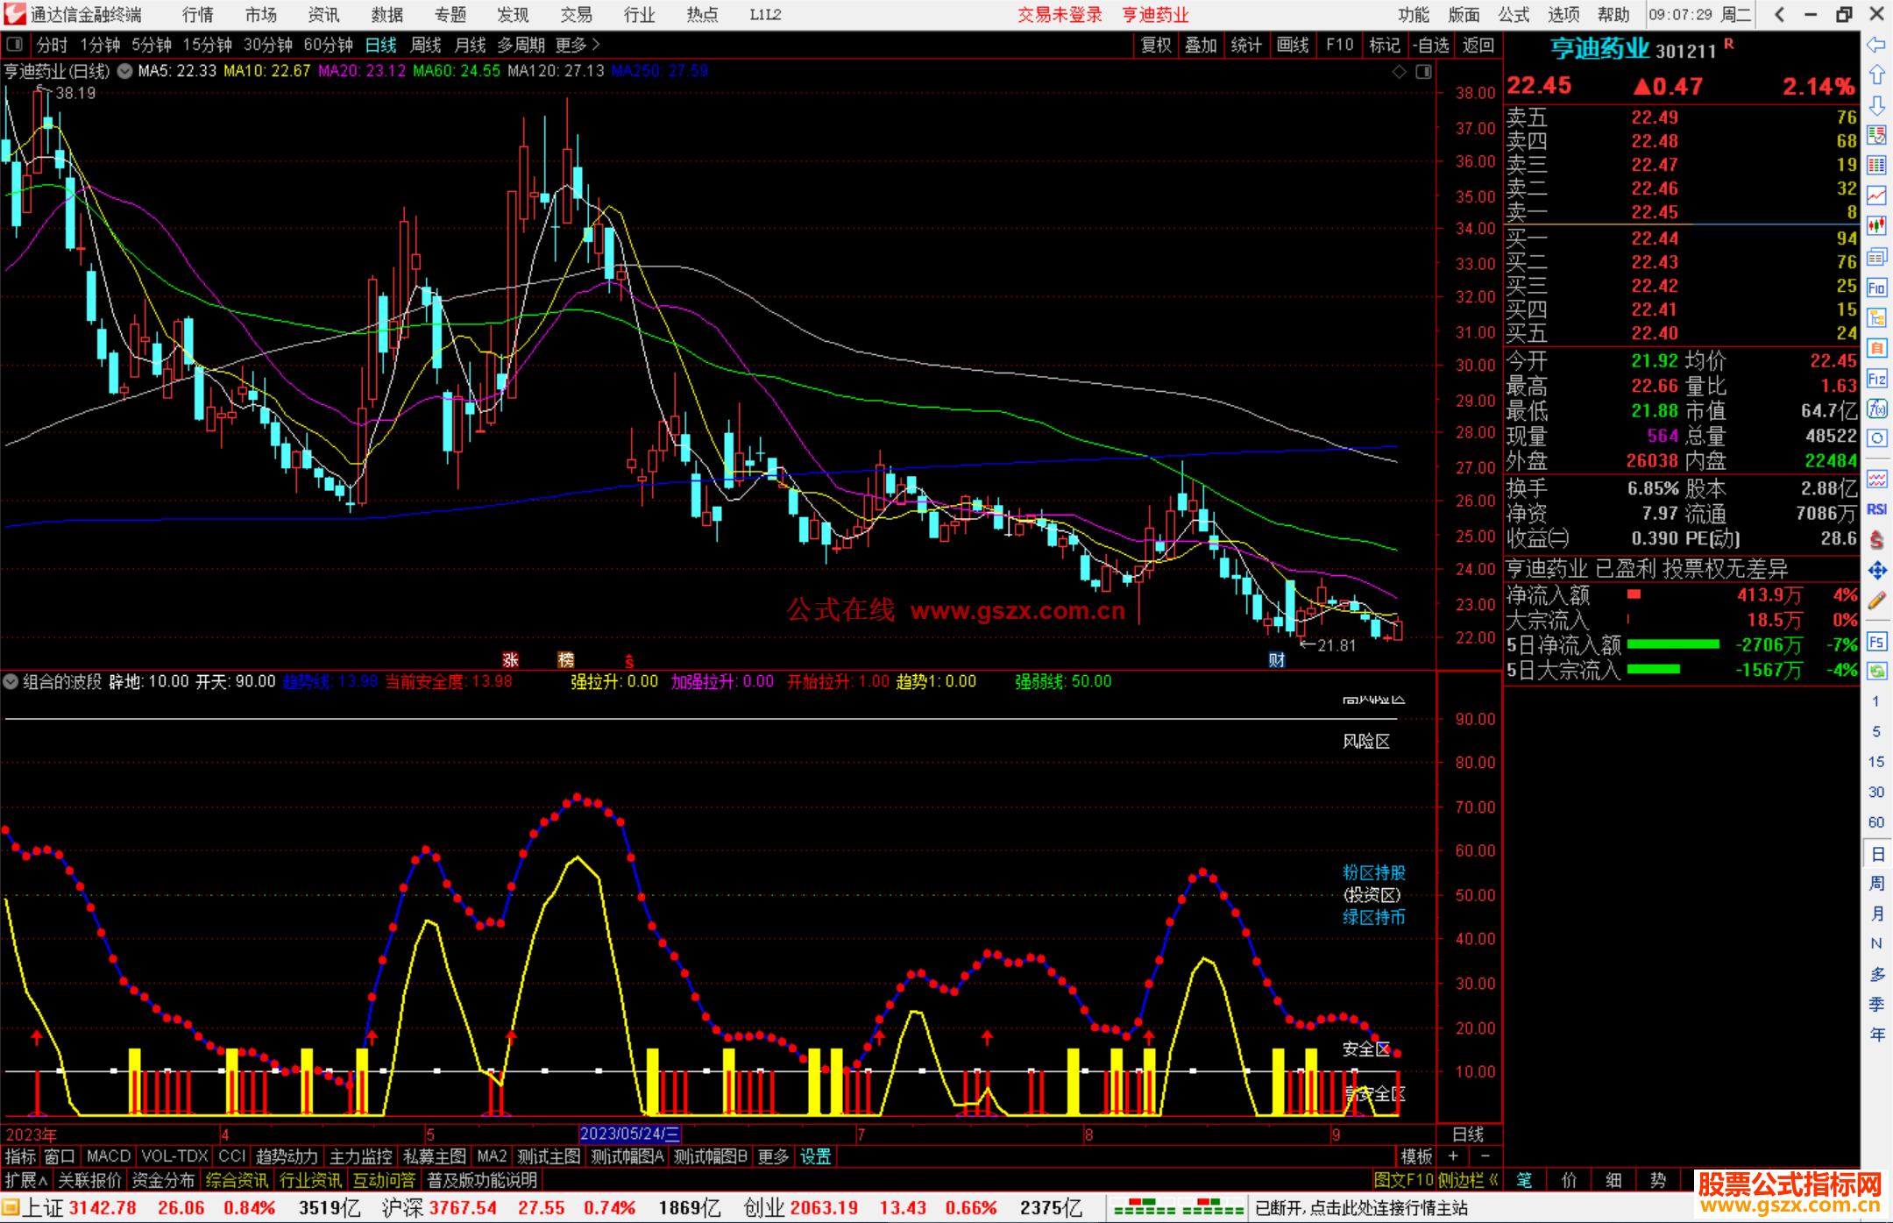
Task: Click the candlestick chart sidebar icon
Action: click(1876, 226)
